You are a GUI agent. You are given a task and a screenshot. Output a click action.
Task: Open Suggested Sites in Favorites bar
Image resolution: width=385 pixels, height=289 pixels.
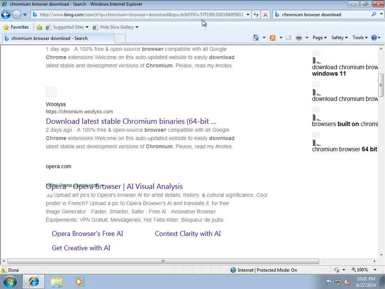(x=65, y=27)
